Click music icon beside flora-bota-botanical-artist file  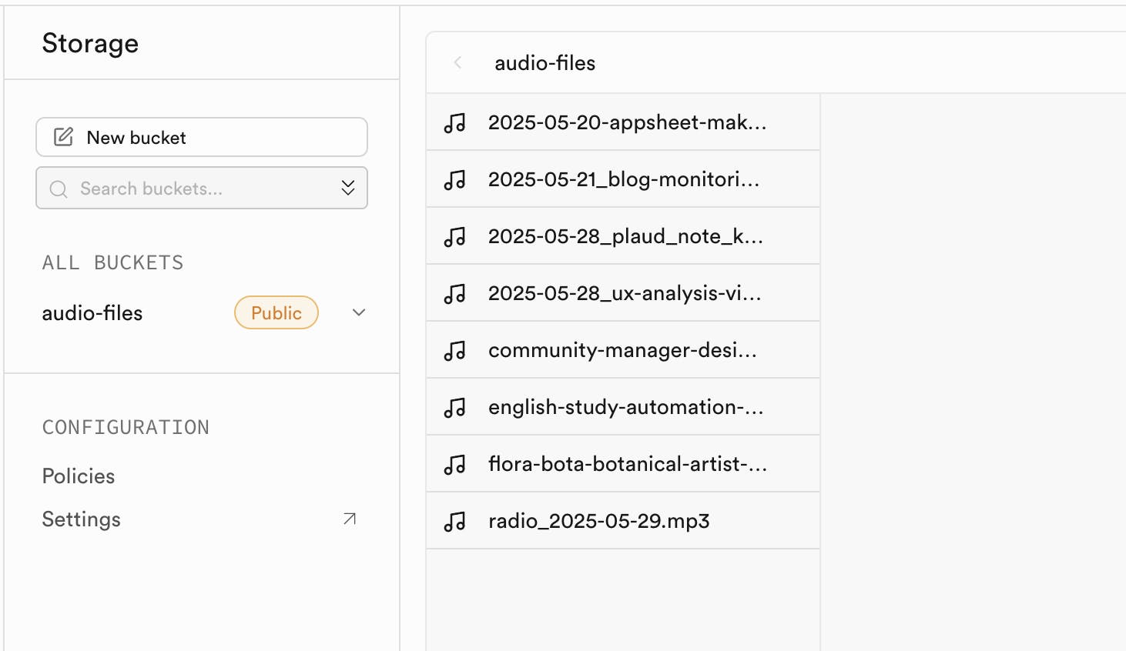tap(455, 464)
